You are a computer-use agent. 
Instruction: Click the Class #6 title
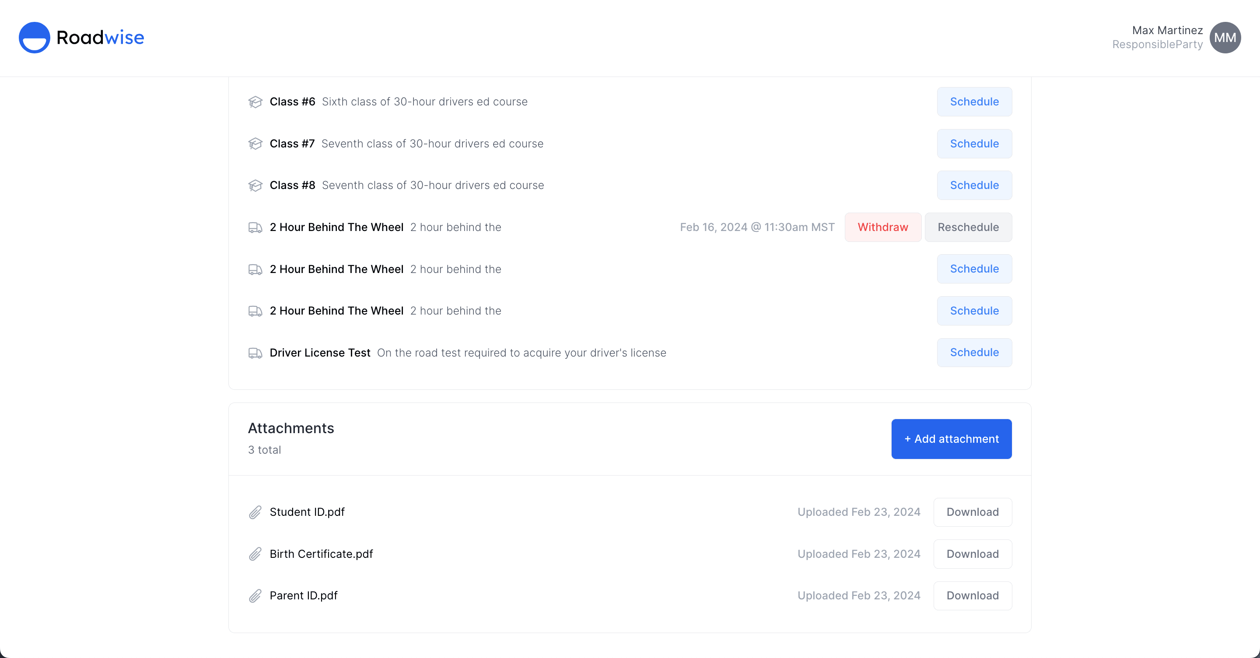tap(293, 102)
